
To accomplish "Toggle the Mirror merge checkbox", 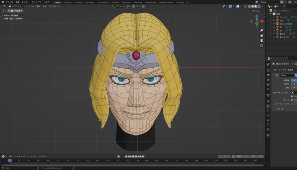I will (x=292, y=100).
